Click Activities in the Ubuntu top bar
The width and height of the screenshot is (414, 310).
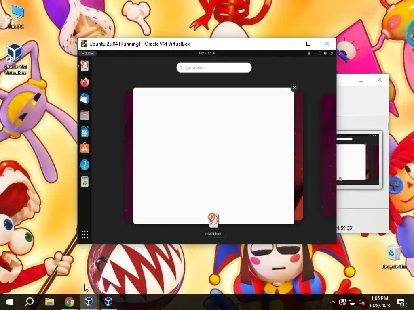point(87,53)
